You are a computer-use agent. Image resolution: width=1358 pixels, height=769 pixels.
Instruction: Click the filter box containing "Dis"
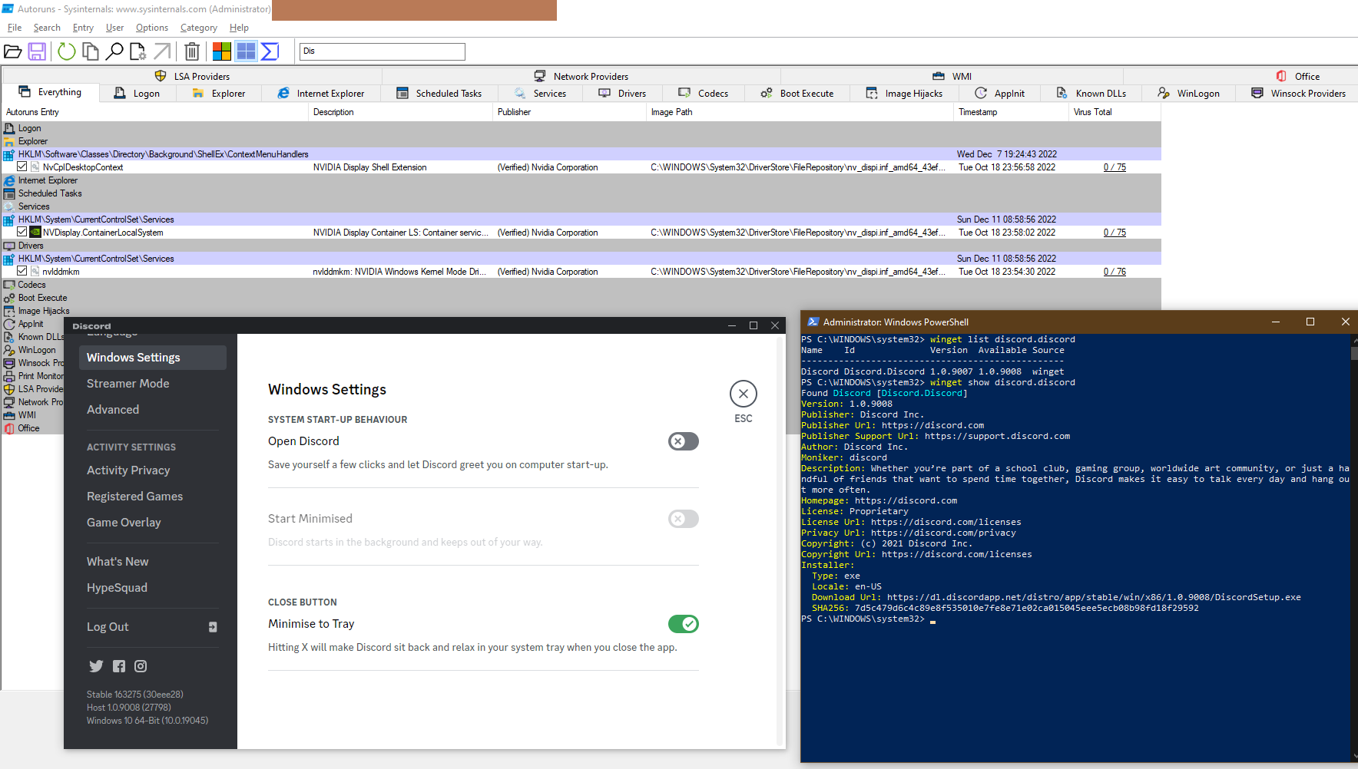(x=382, y=51)
